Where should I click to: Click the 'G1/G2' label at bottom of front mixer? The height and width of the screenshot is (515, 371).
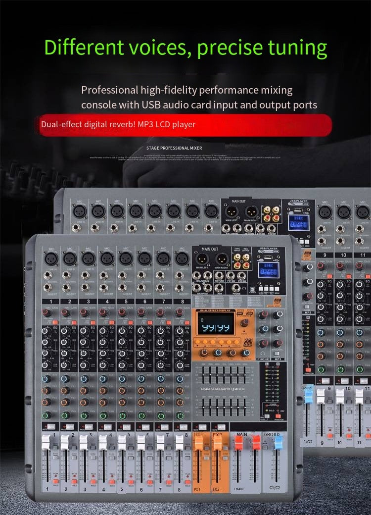coord(275,488)
